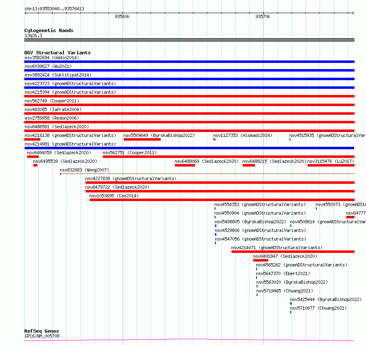The height and width of the screenshot is (345, 366).
Task: Open nsv4214981 gnomAD variant label
Action: tap(70, 144)
